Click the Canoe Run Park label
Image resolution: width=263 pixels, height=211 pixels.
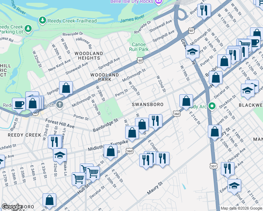click(139, 47)
